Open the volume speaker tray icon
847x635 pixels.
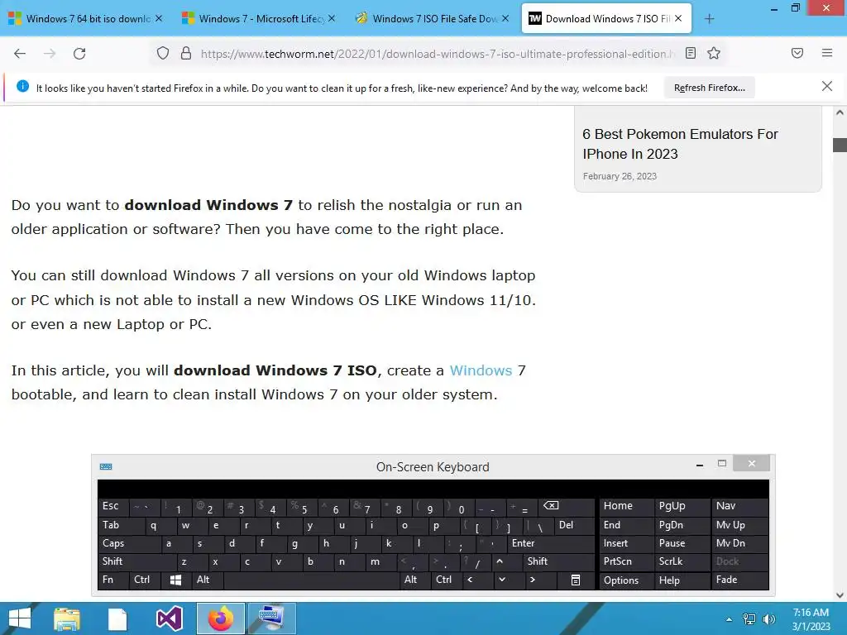coord(768,619)
